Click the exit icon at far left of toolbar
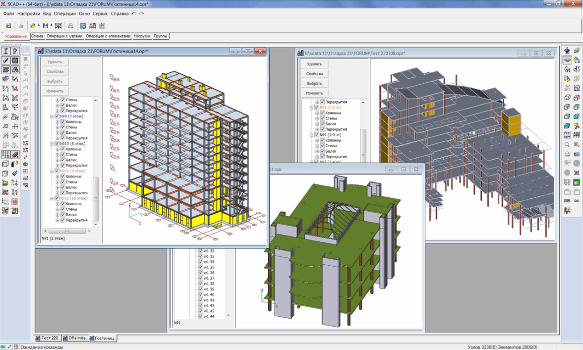Image resolution: width=583 pixels, height=350 pixels. [x=8, y=26]
